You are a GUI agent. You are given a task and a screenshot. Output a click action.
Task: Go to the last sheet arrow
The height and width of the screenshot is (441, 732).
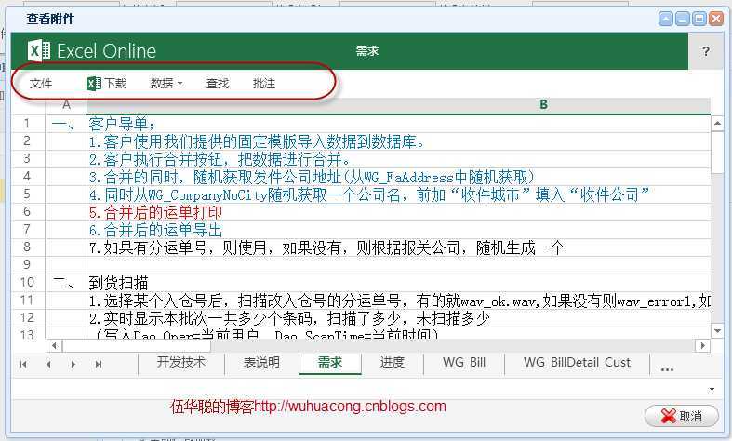[x=98, y=364]
